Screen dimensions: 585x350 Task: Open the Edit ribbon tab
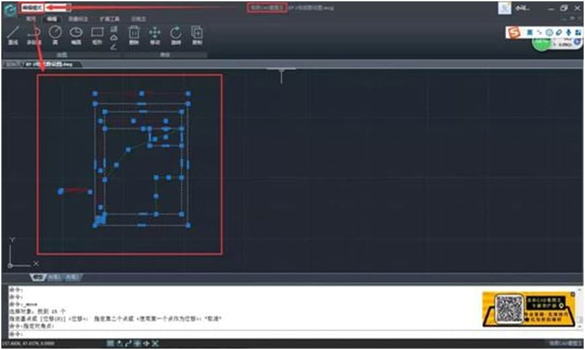point(52,19)
